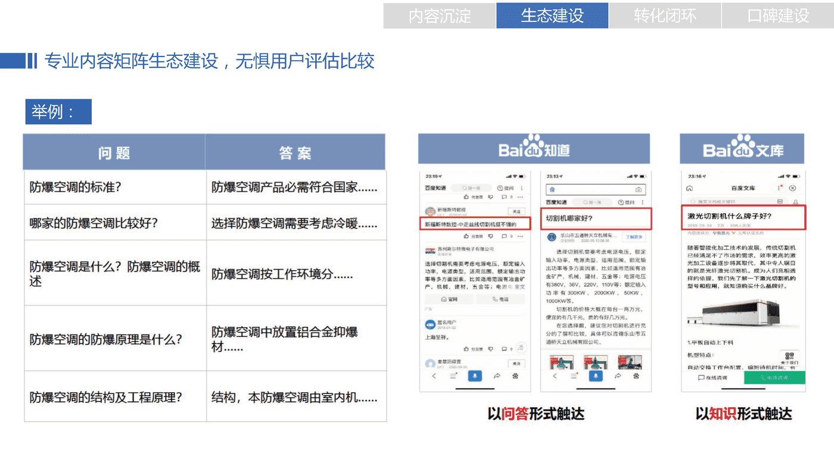Tap the blue microphone button in left 百度知道 phone
The height and width of the screenshot is (469, 834).
point(475,376)
